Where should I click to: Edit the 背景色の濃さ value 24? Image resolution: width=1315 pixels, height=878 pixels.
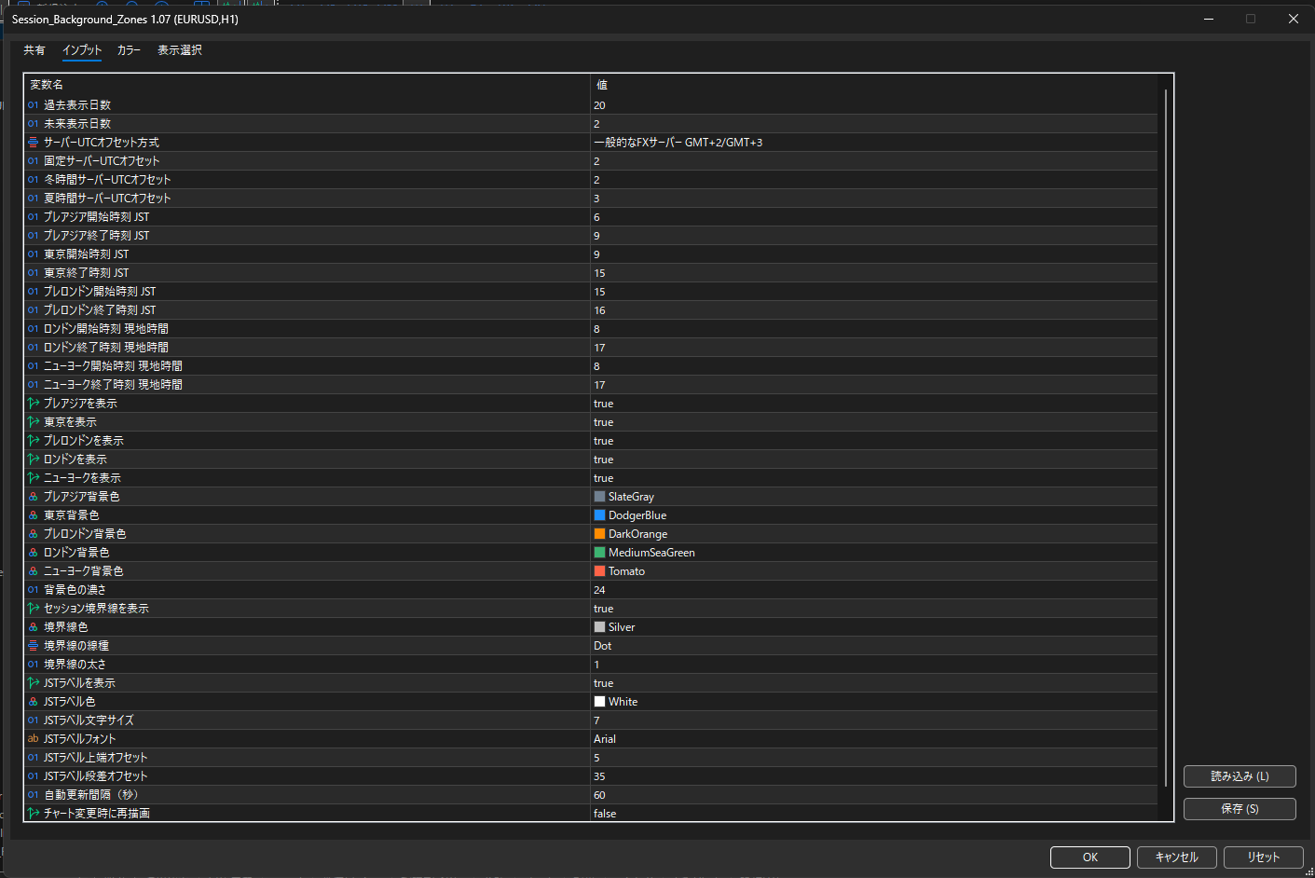873,590
